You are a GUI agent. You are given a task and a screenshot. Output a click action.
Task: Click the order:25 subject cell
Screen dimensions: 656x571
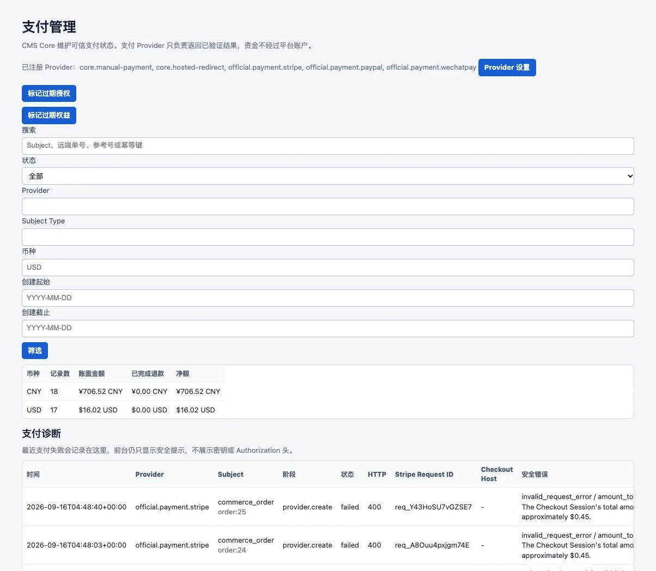(x=232, y=512)
